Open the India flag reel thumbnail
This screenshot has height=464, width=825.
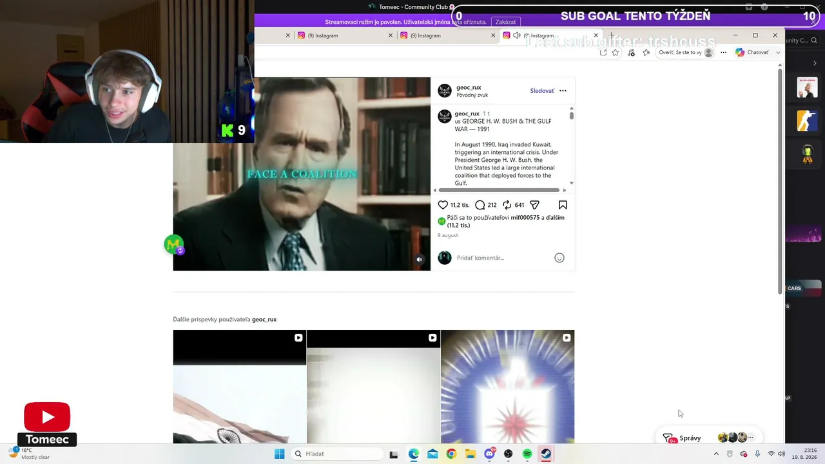click(x=239, y=387)
